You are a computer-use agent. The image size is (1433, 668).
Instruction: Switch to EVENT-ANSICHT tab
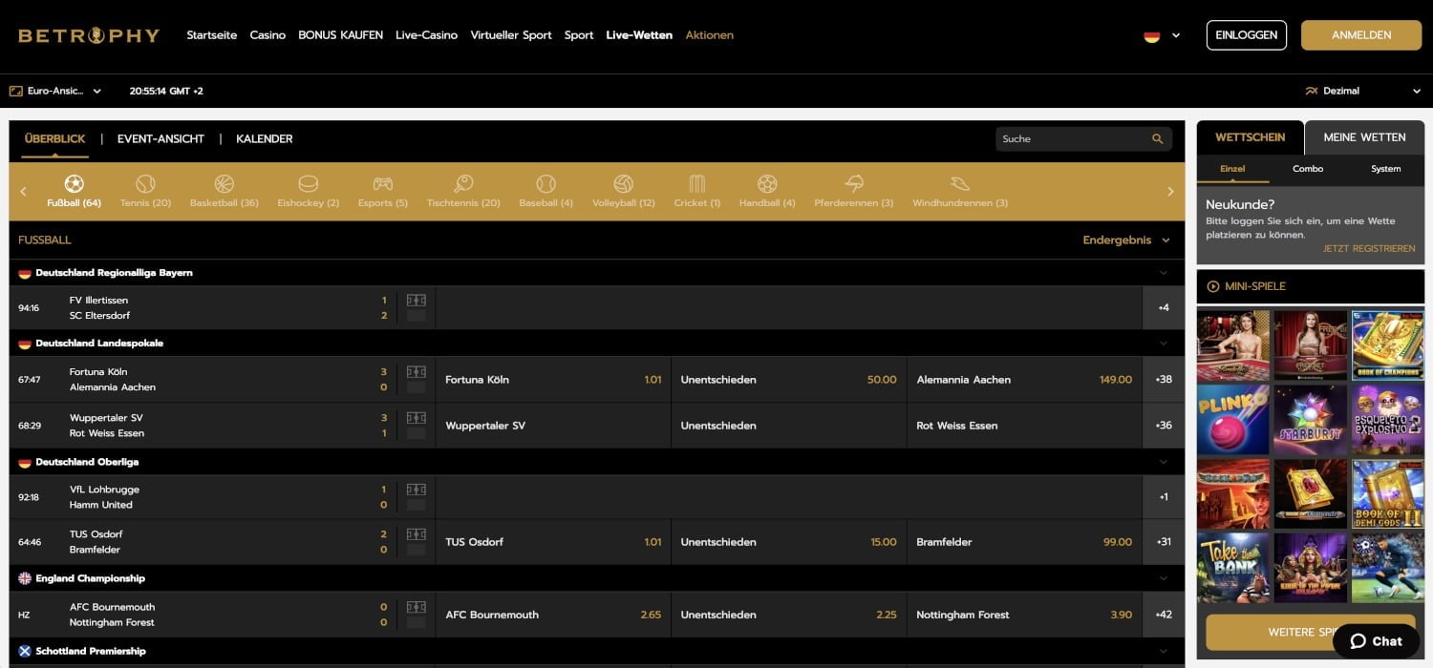(x=160, y=139)
